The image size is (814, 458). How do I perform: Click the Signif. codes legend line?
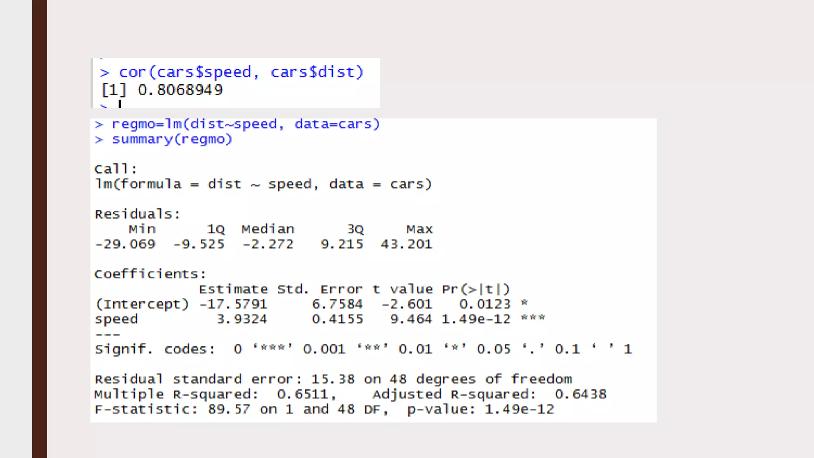[x=362, y=349]
